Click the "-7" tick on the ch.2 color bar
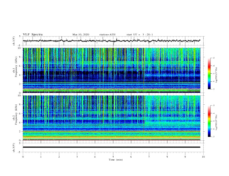The height and width of the screenshot is (176, 229). 213,137
